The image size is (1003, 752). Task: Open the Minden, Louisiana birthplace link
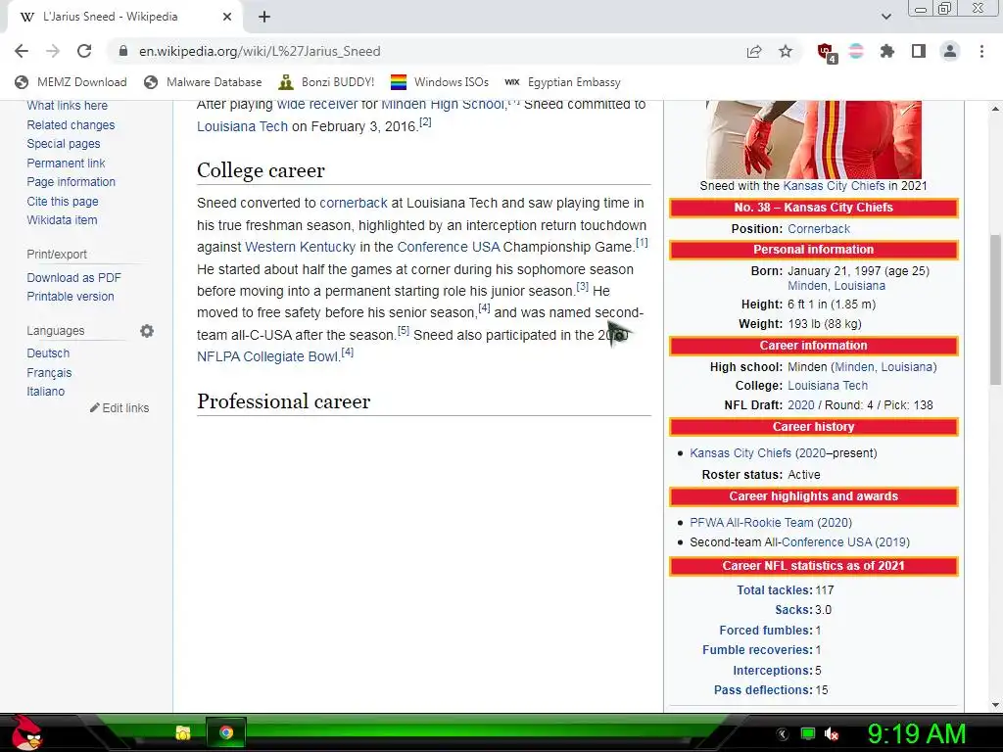(x=836, y=286)
